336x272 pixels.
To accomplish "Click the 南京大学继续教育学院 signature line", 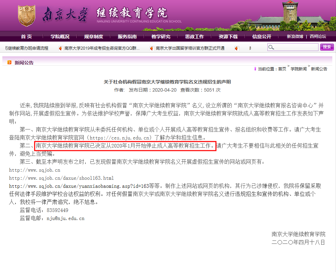I will point(299,234).
